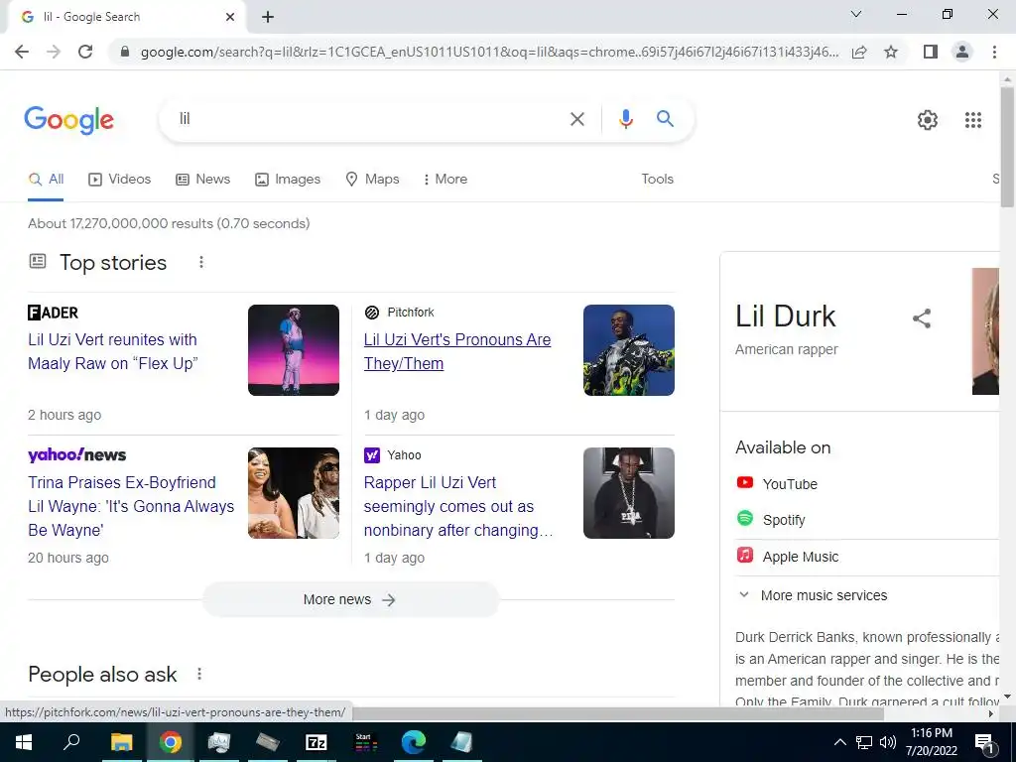Click the Yahoo story thumbnail of Lil Uzi Vert
The width and height of the screenshot is (1016, 762).
(x=628, y=493)
